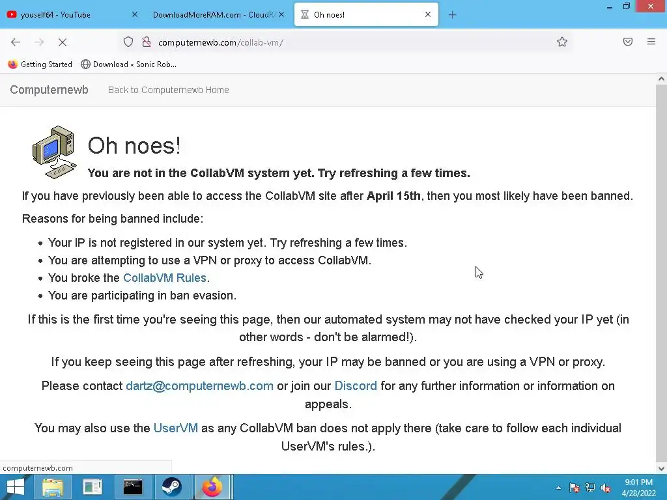Bookmark this page with the star
The image size is (667, 500).
pos(562,42)
